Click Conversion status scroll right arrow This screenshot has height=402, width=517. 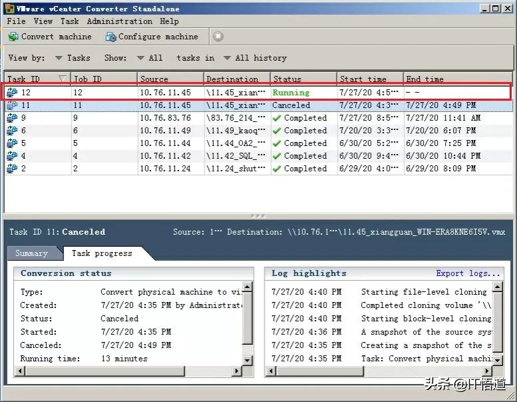(x=237, y=371)
